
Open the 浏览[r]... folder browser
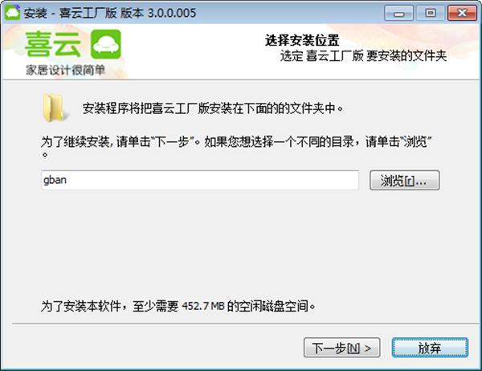click(405, 181)
